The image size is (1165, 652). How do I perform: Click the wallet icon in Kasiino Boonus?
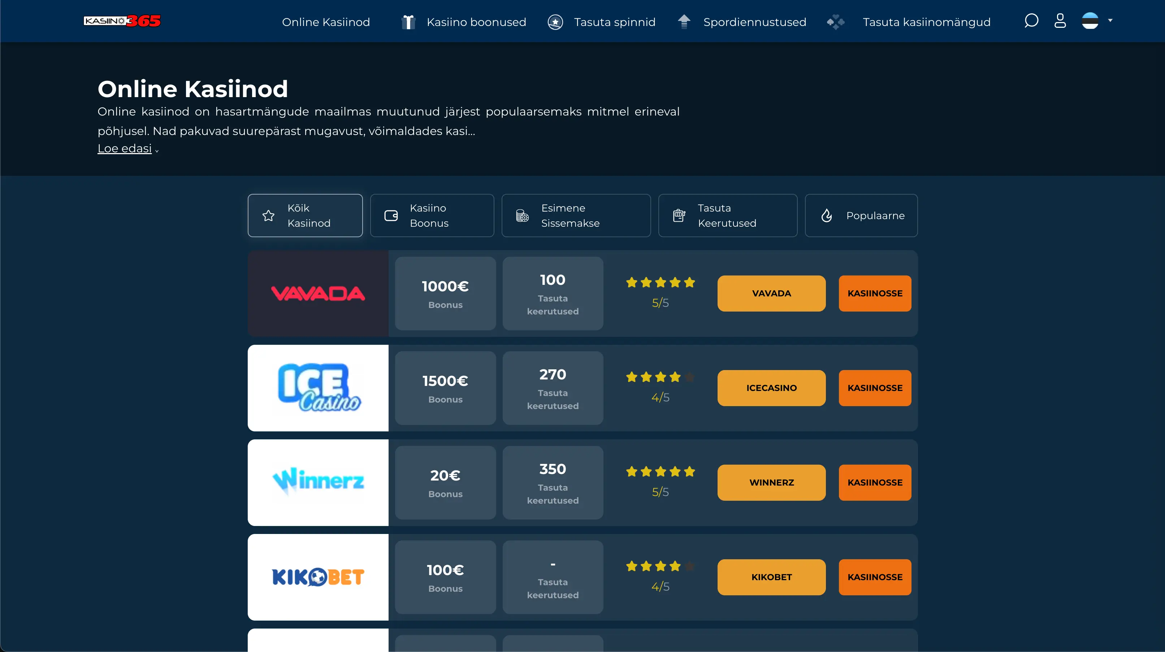pyautogui.click(x=391, y=216)
